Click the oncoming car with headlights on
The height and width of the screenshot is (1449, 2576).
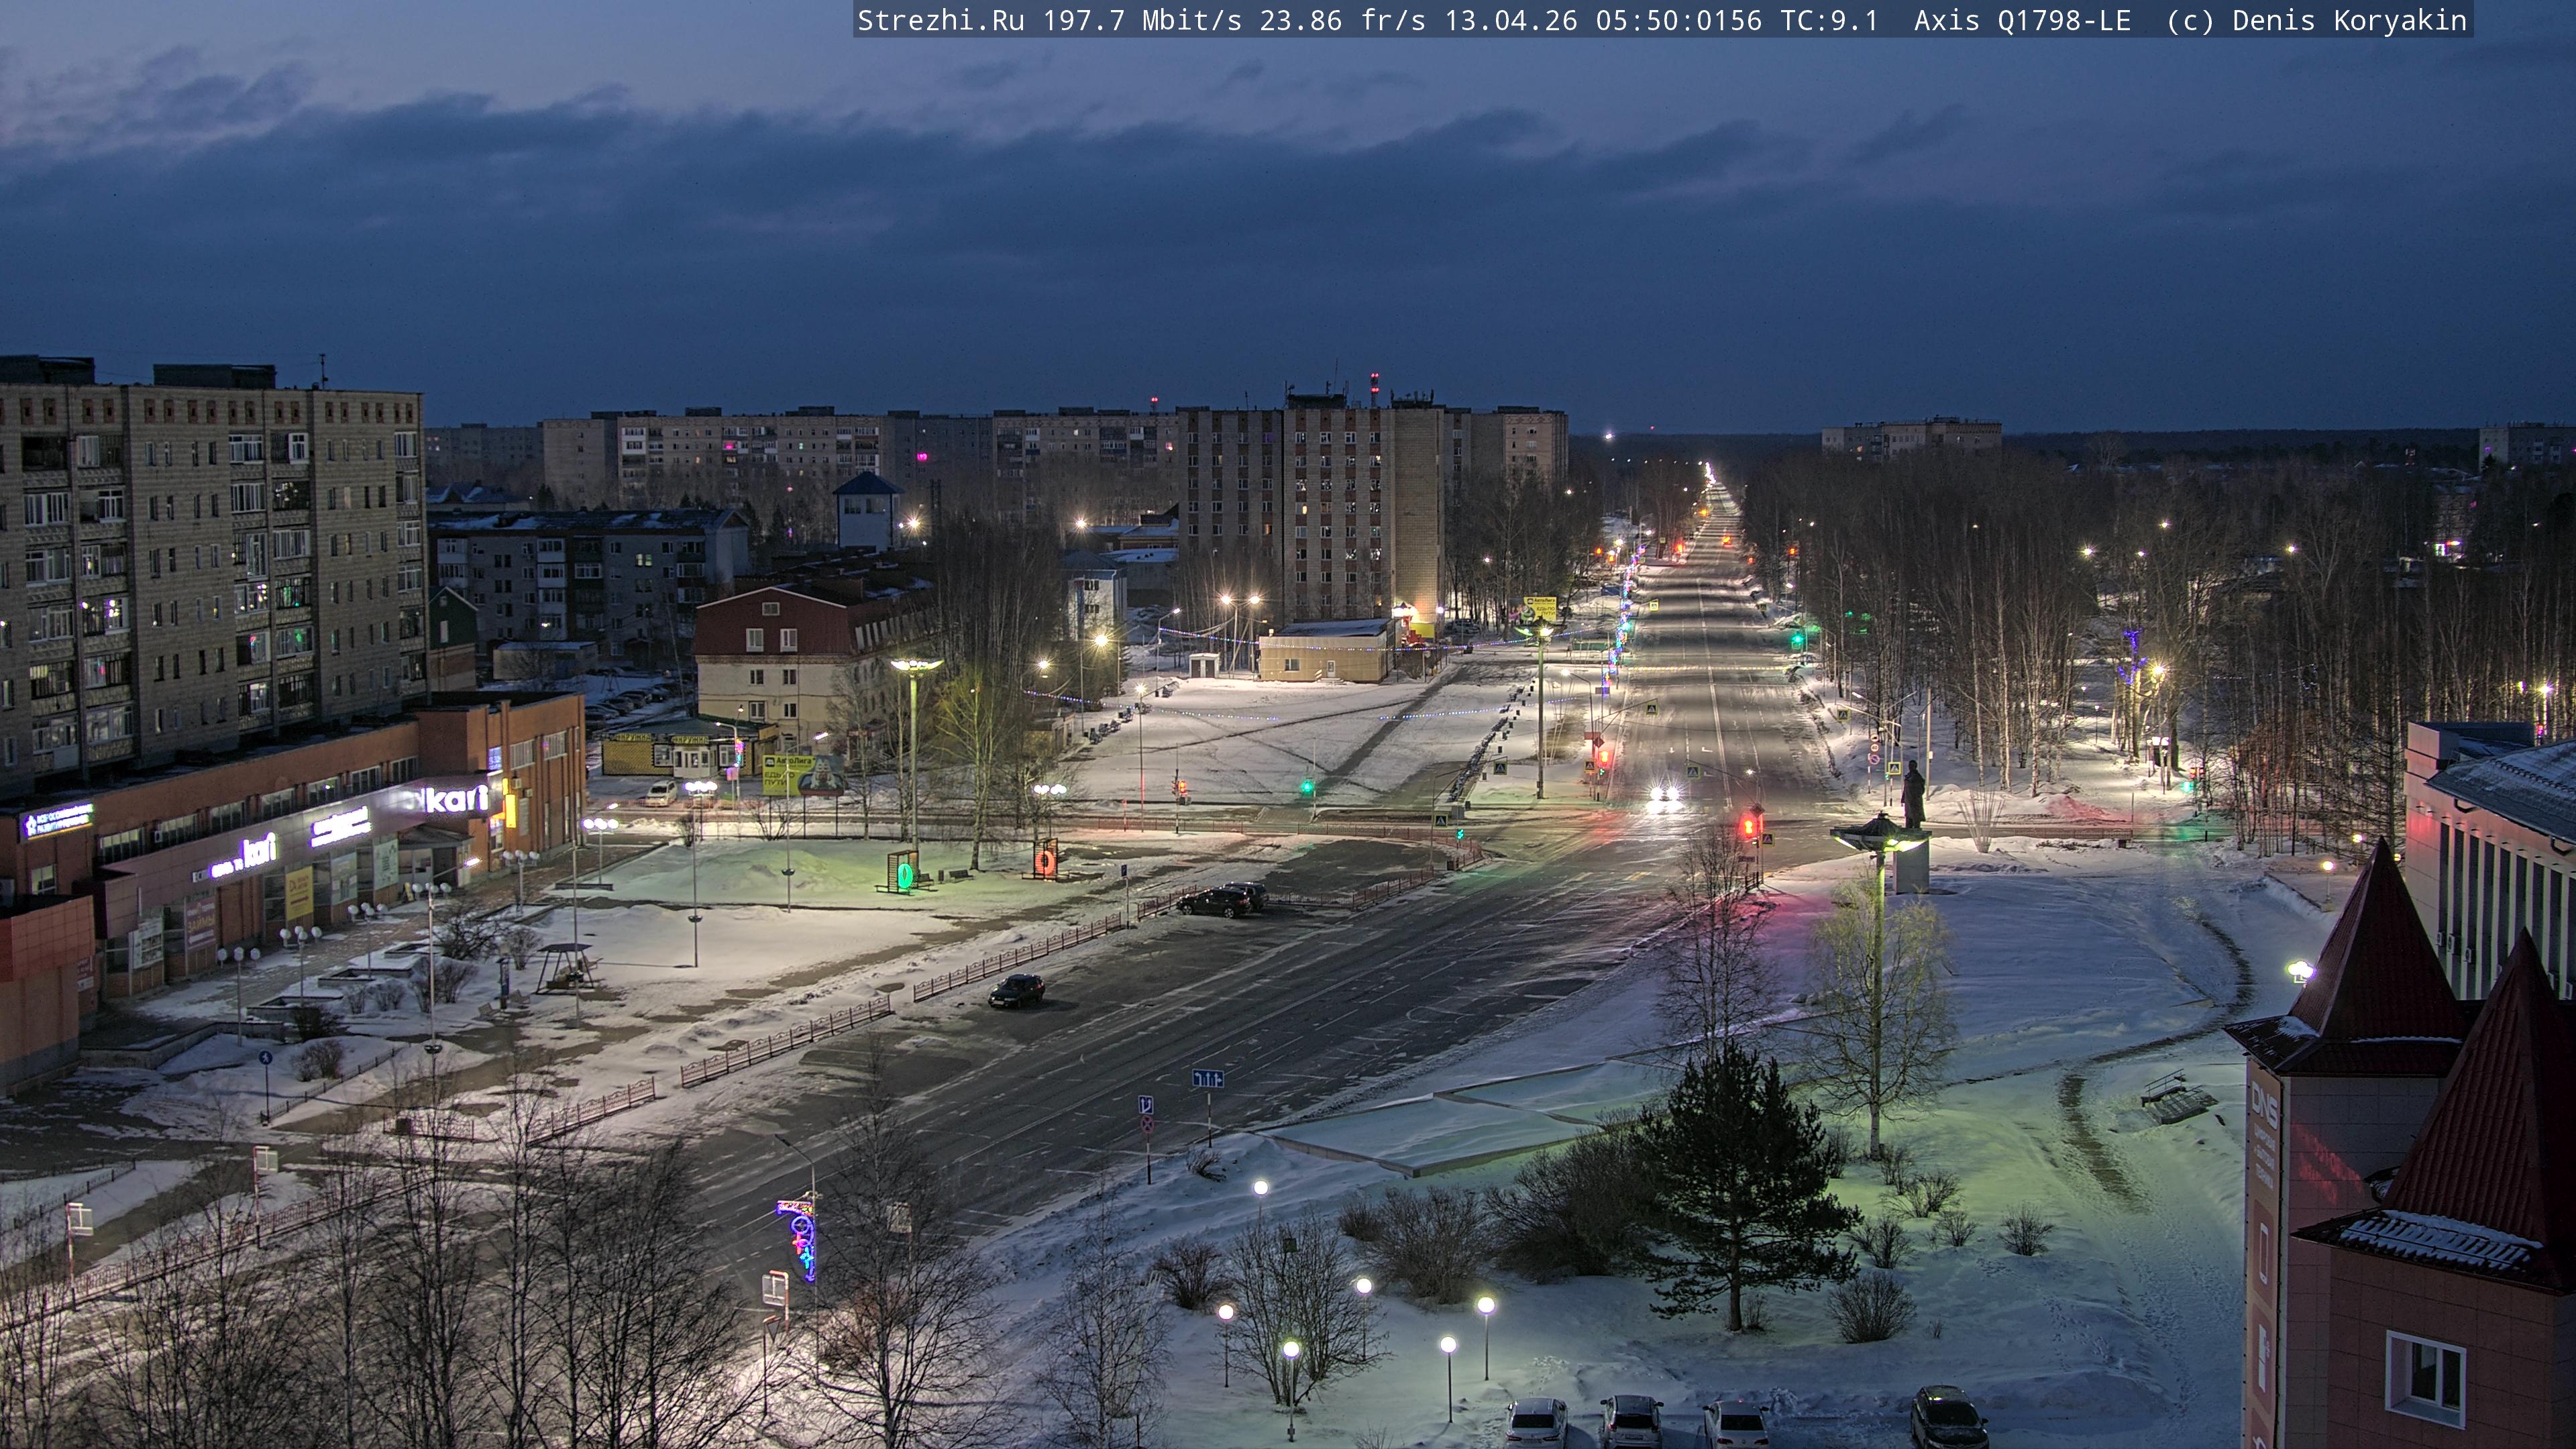[1664, 794]
